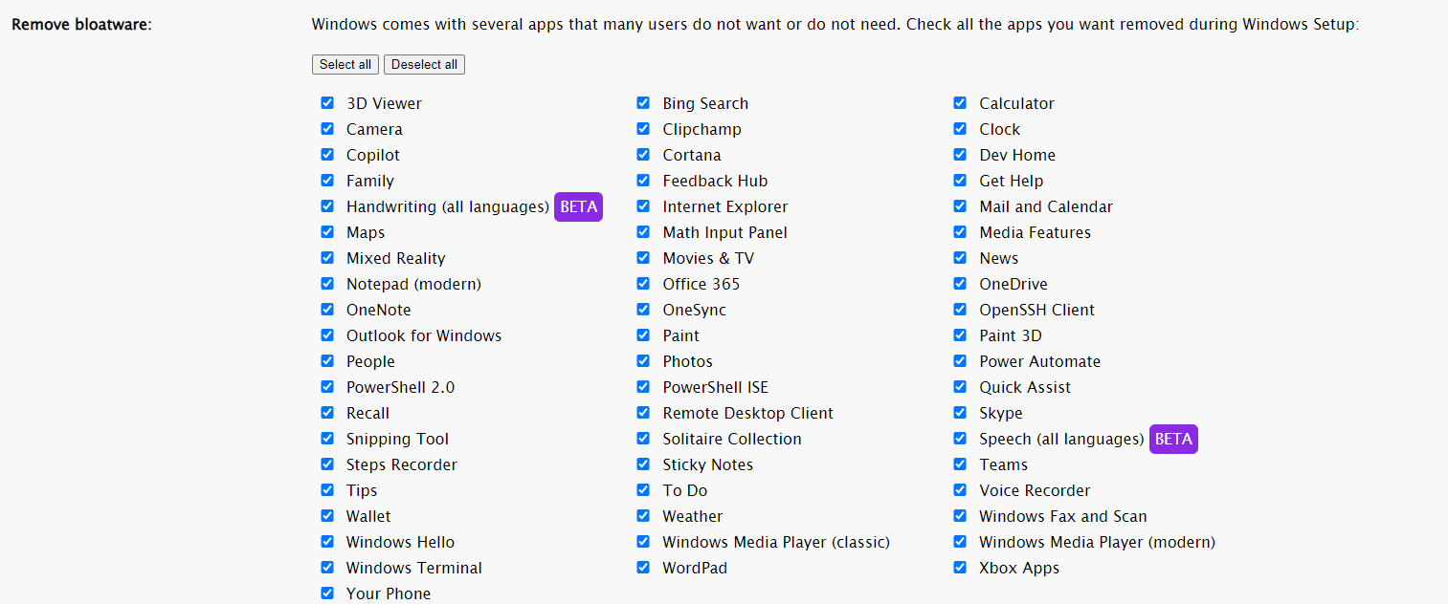
Task: Toggle the To Do checkbox
Action: 643,490
